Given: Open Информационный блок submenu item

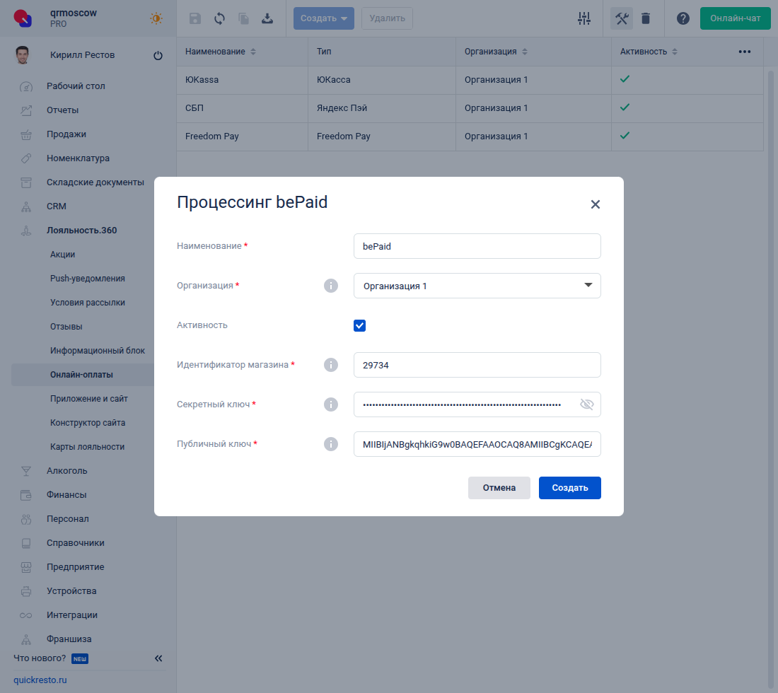Looking at the screenshot, I should [98, 351].
